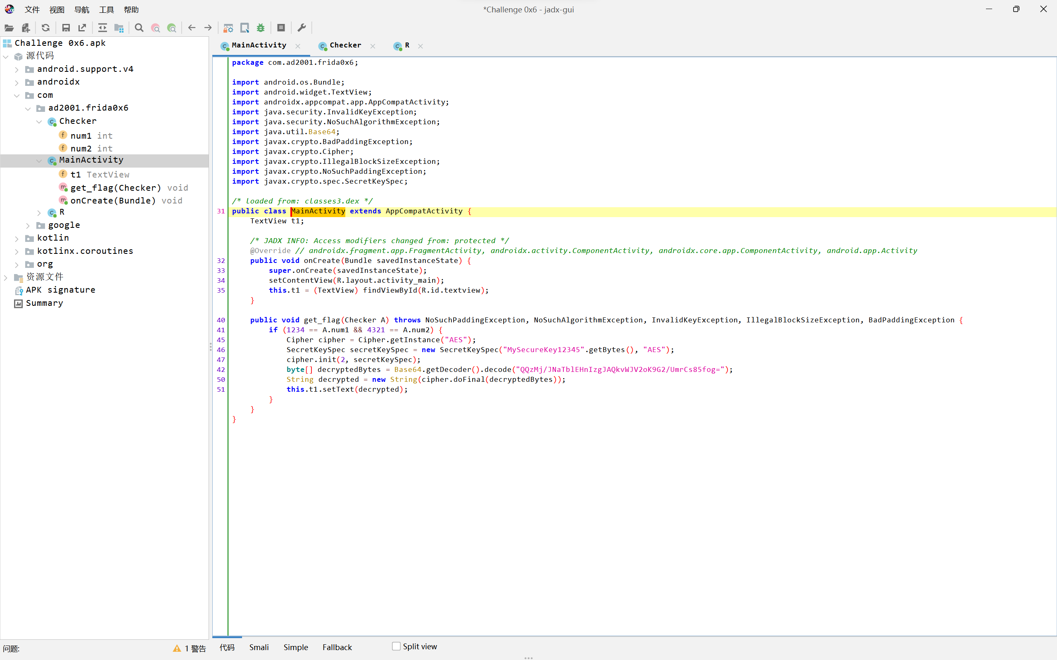1057x660 pixels.
Task: Switch to the Checker tab
Action: click(344, 45)
